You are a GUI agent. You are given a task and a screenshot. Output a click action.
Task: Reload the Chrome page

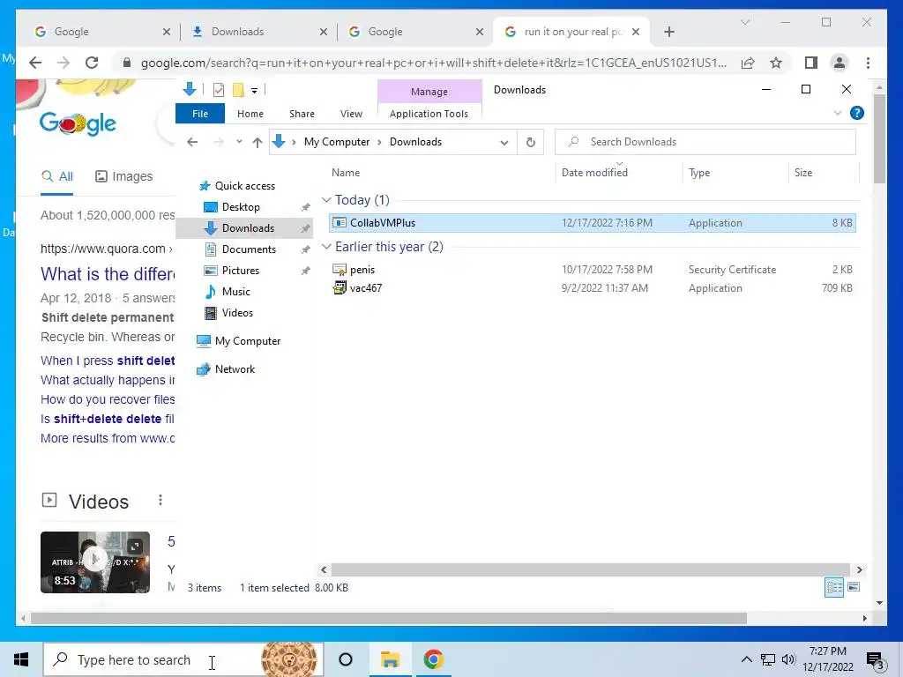(x=92, y=63)
